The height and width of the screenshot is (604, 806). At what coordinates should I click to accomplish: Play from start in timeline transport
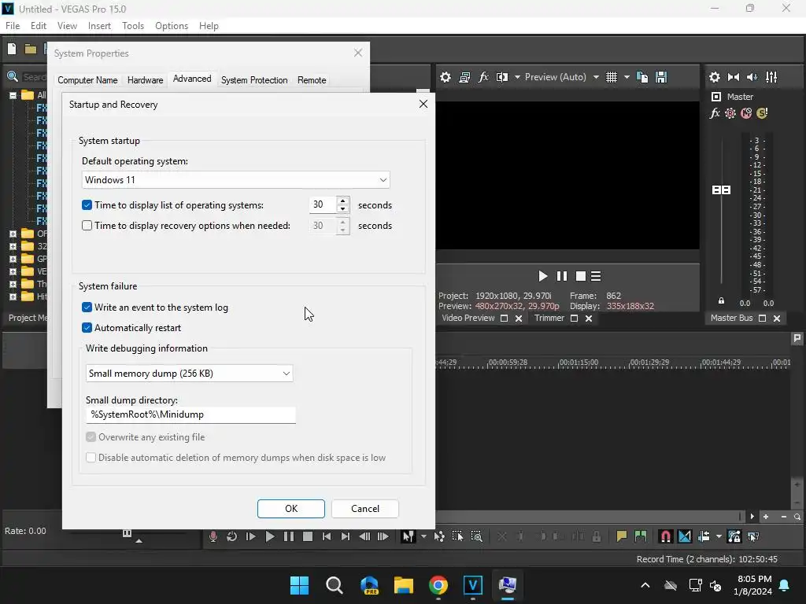(251, 536)
